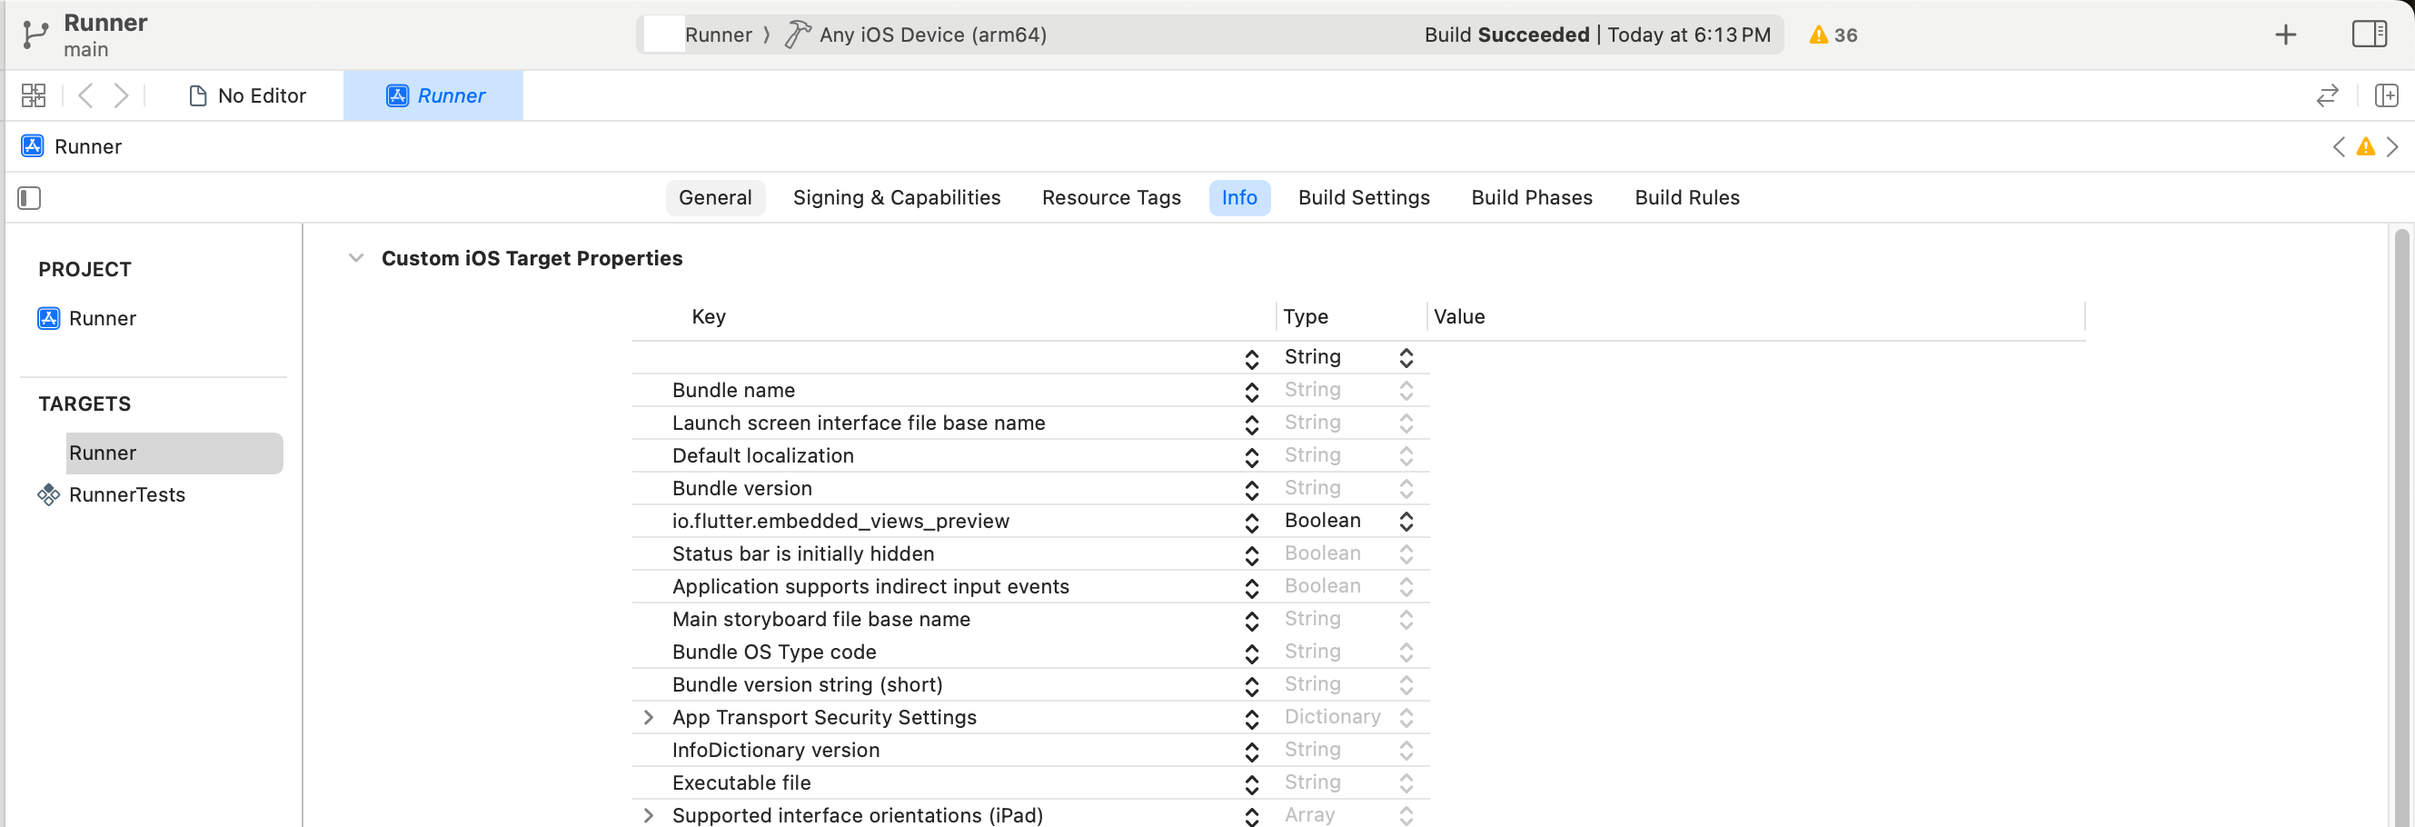The height and width of the screenshot is (827, 2415).
Task: Click the hammer build icon in scheme bar
Action: [x=797, y=35]
